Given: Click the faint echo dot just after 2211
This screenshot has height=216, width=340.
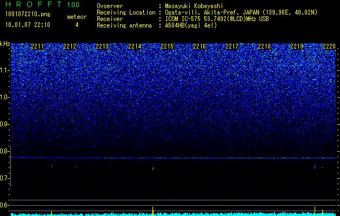Looking at the screenshot, I should (51, 166).
